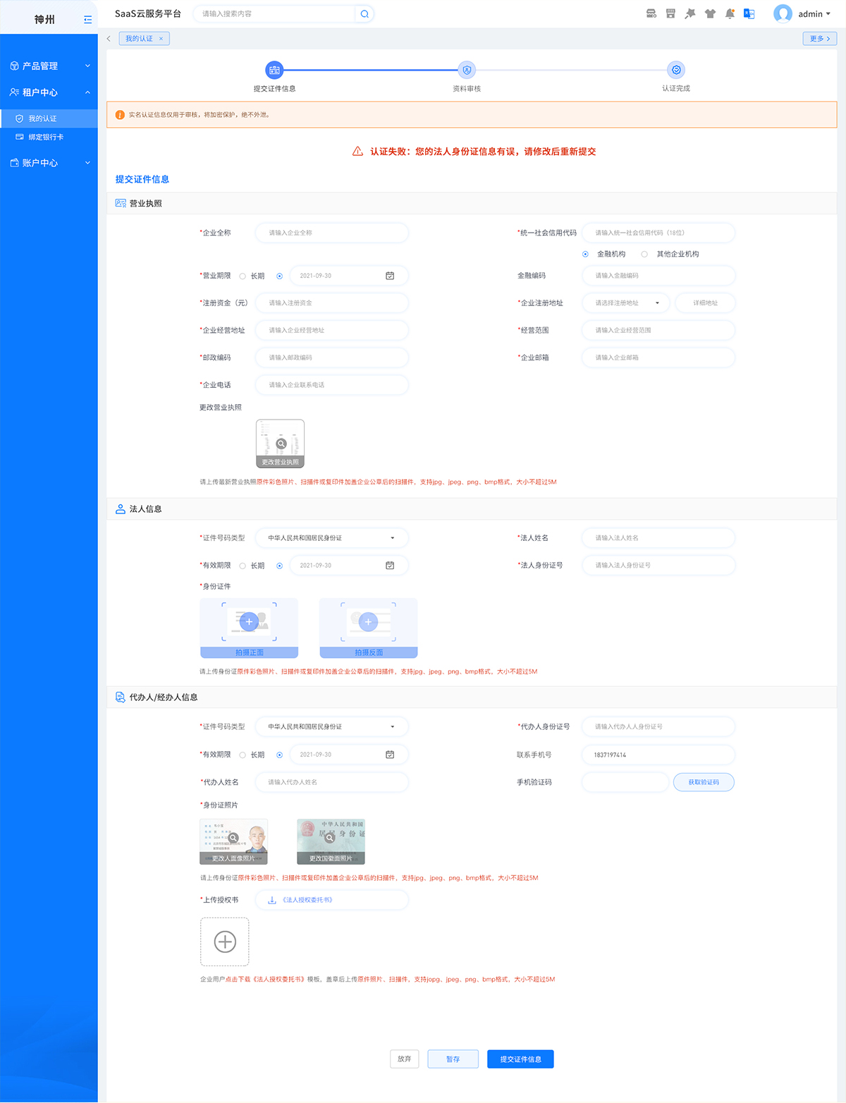Click the 资料审核 step icon
This screenshot has height=1103, width=846.
click(x=467, y=70)
